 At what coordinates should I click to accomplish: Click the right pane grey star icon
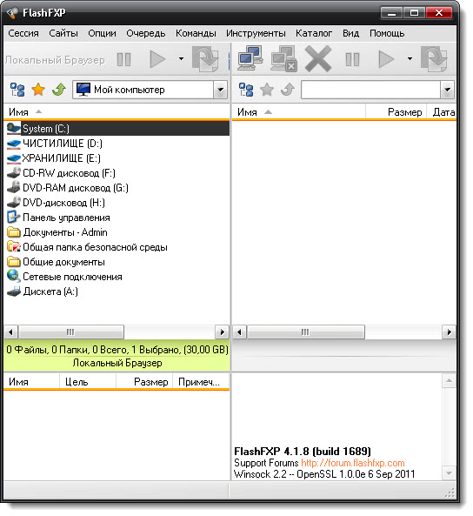(267, 90)
